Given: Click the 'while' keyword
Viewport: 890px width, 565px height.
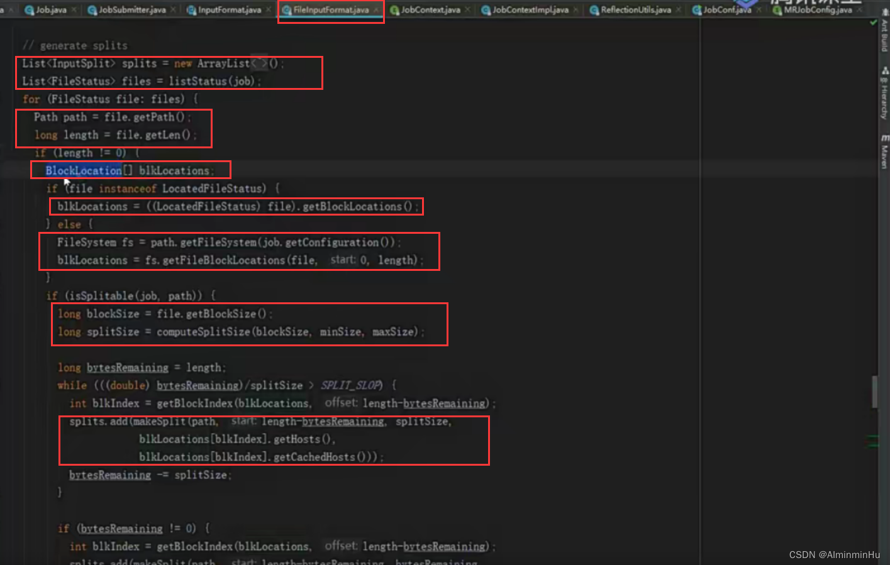Looking at the screenshot, I should click(x=72, y=385).
